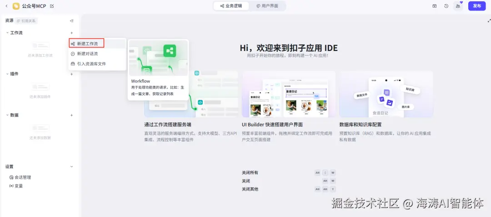
Task: Select 新建对话流 menu item
Action: [97, 54]
